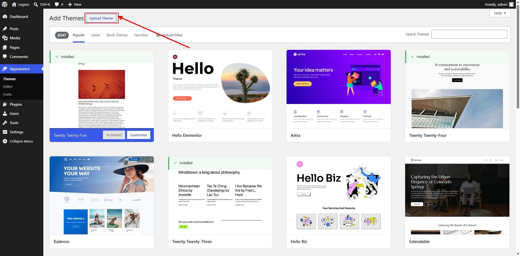Open the Help dropdown
The width and height of the screenshot is (520, 256).
(x=500, y=13)
